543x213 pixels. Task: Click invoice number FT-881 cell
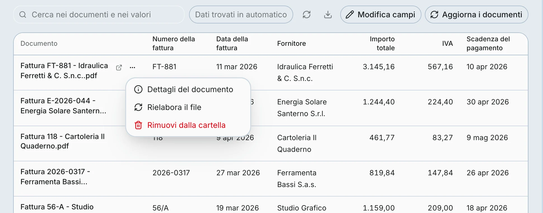pos(164,67)
